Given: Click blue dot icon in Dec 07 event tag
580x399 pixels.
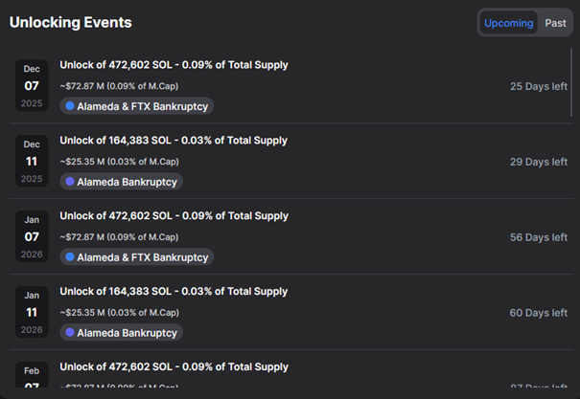Looking at the screenshot, I should coord(69,105).
